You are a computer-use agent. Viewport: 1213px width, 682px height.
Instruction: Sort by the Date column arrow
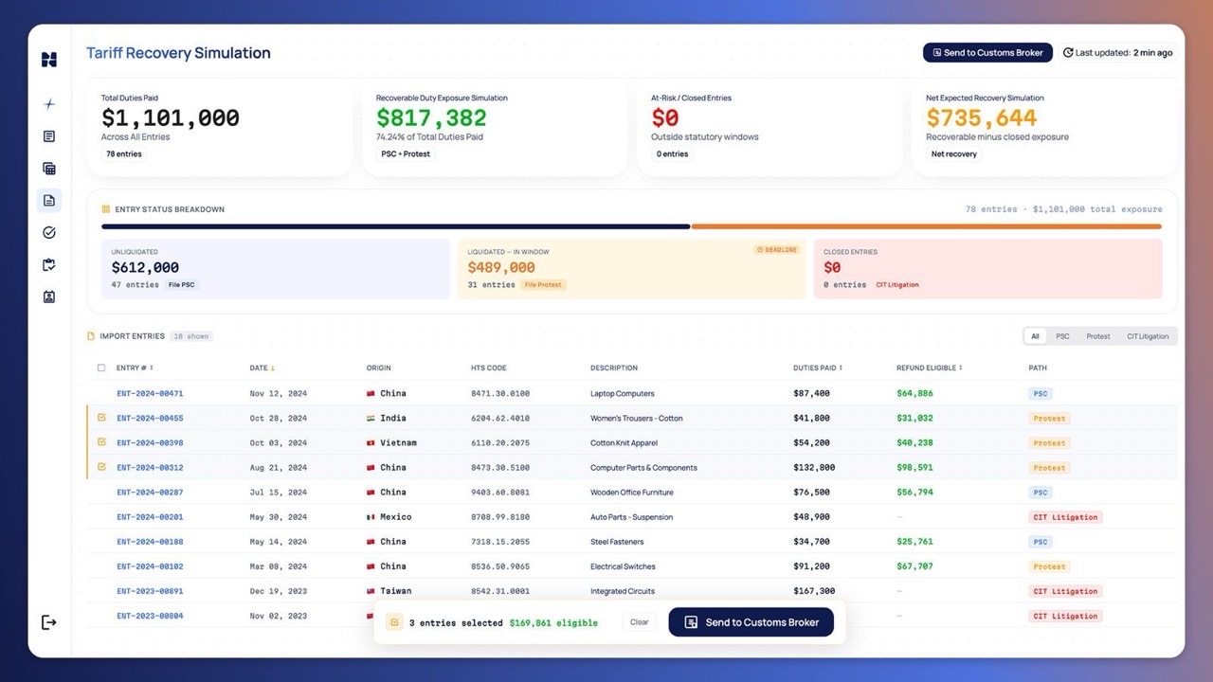(273, 368)
